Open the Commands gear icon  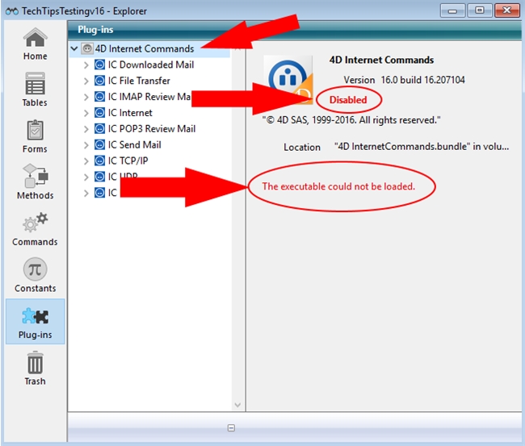pyautogui.click(x=35, y=224)
